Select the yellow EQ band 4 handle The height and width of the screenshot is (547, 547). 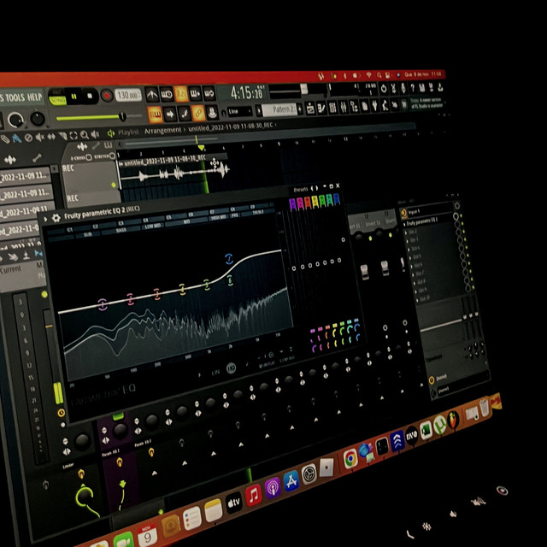pos(182,290)
